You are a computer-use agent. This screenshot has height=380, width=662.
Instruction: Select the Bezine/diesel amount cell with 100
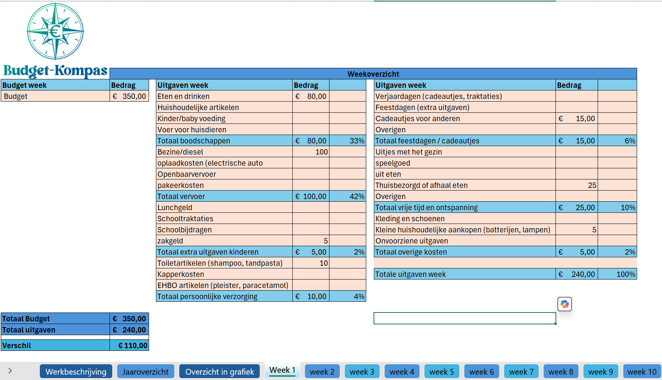click(x=311, y=152)
